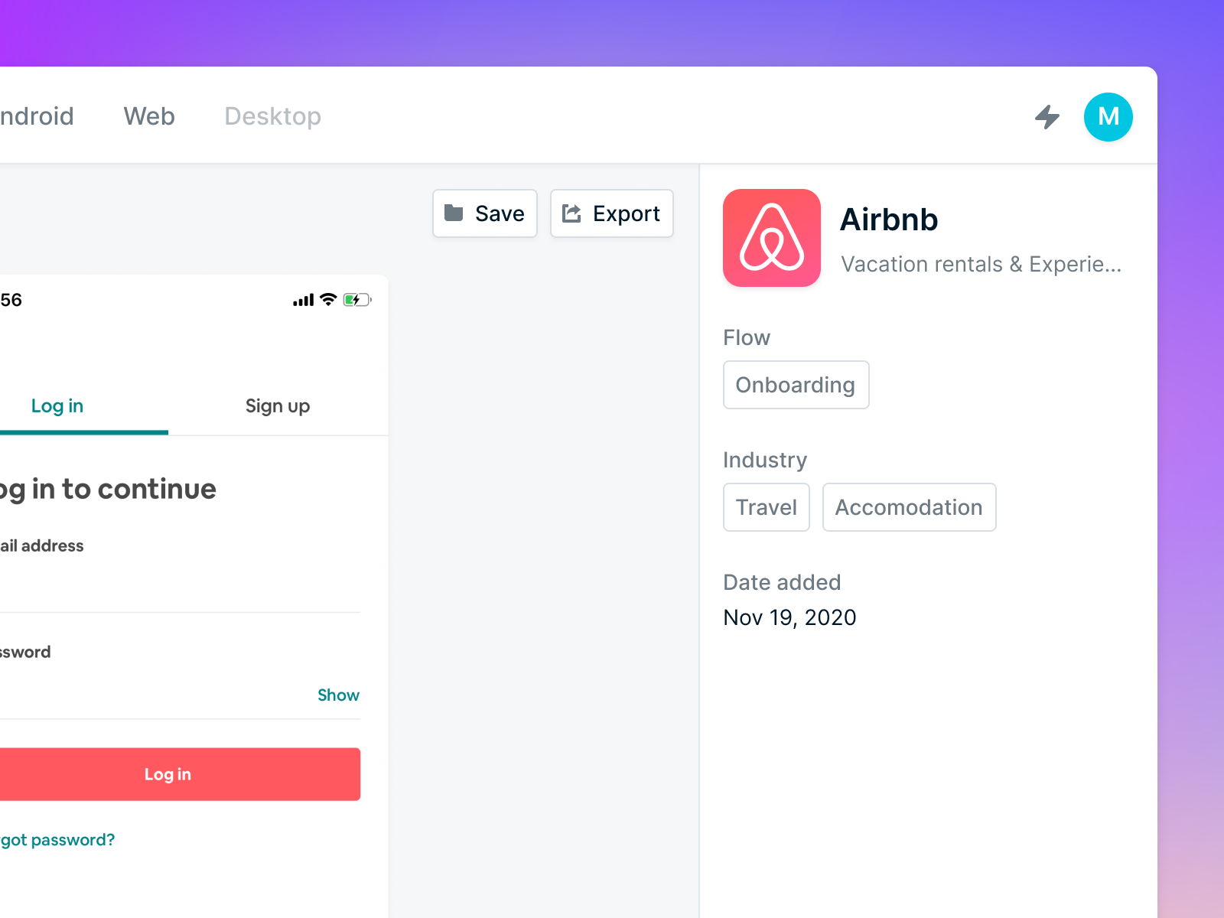The image size is (1224, 918).
Task: Open the M user avatar menu
Action: tap(1108, 117)
